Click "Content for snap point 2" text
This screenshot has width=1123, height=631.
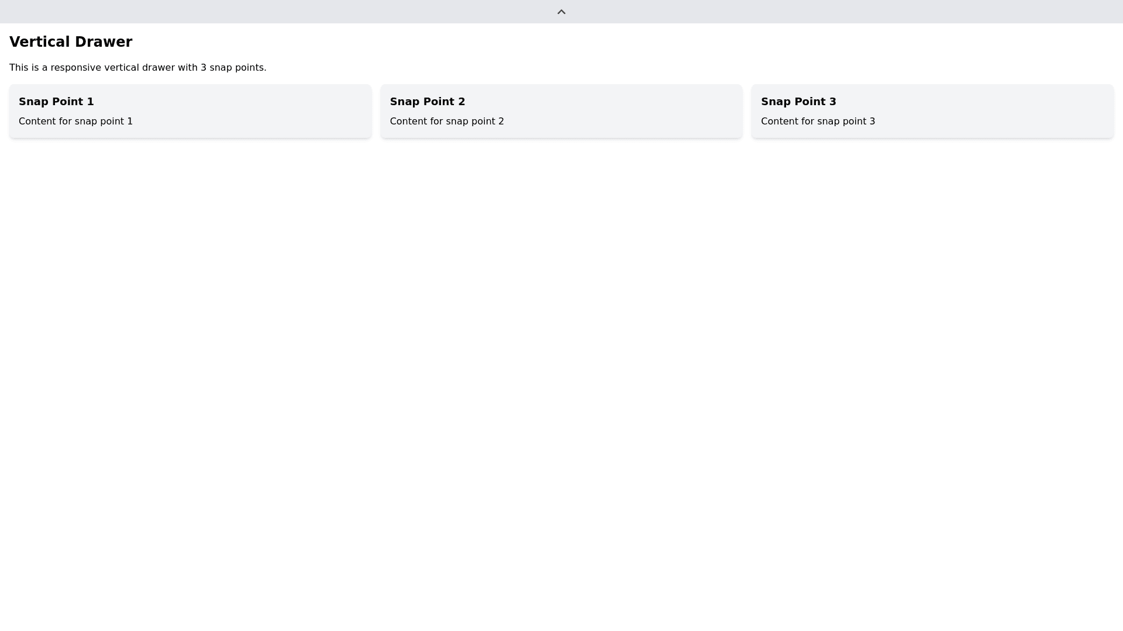pos(447,122)
